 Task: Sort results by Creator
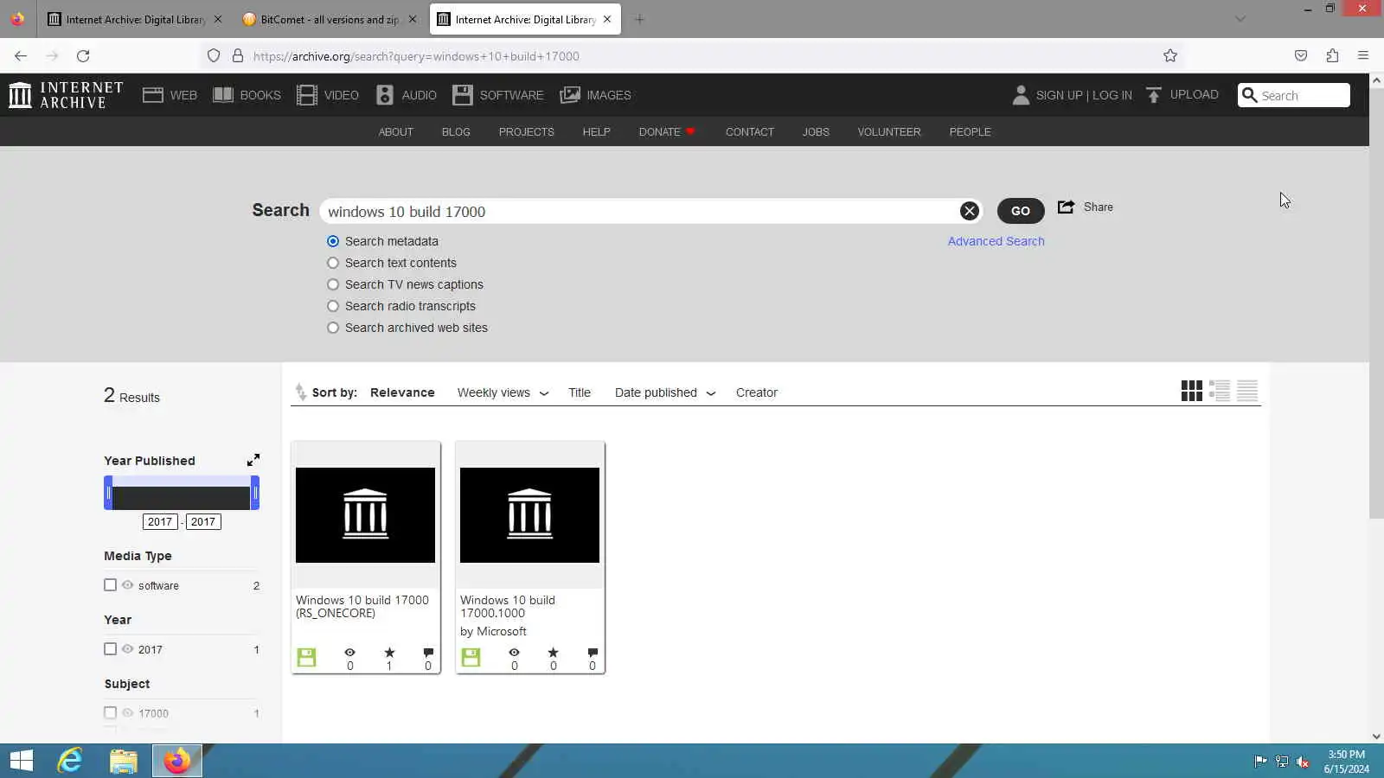(x=757, y=392)
